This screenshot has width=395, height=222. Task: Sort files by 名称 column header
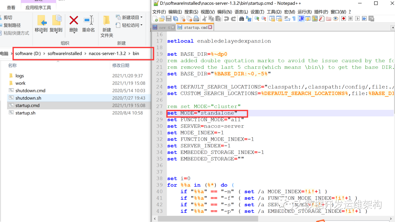(12, 65)
